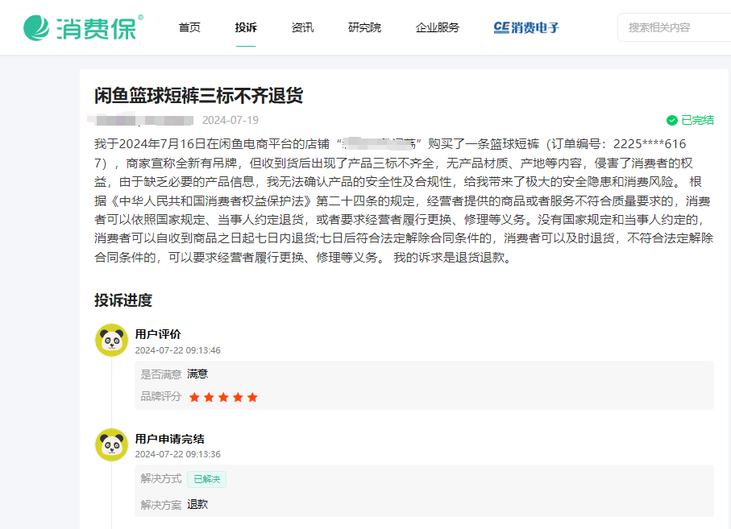Click the 已完结 status text
This screenshot has height=529, width=731.
tap(697, 120)
